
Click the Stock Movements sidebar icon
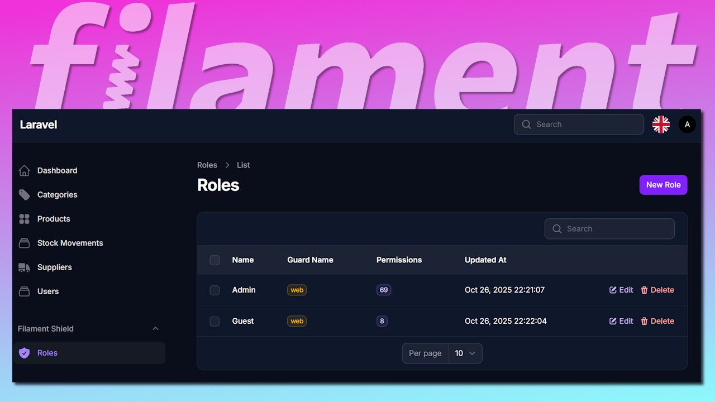pos(24,243)
